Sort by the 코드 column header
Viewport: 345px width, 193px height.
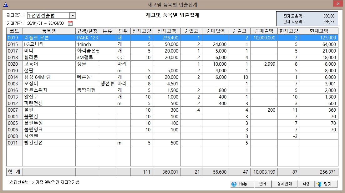tap(14, 31)
